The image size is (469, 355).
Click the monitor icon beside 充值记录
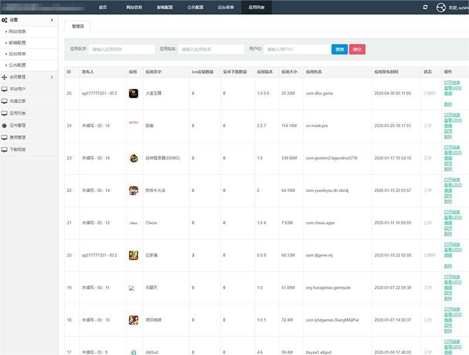pos(5,101)
